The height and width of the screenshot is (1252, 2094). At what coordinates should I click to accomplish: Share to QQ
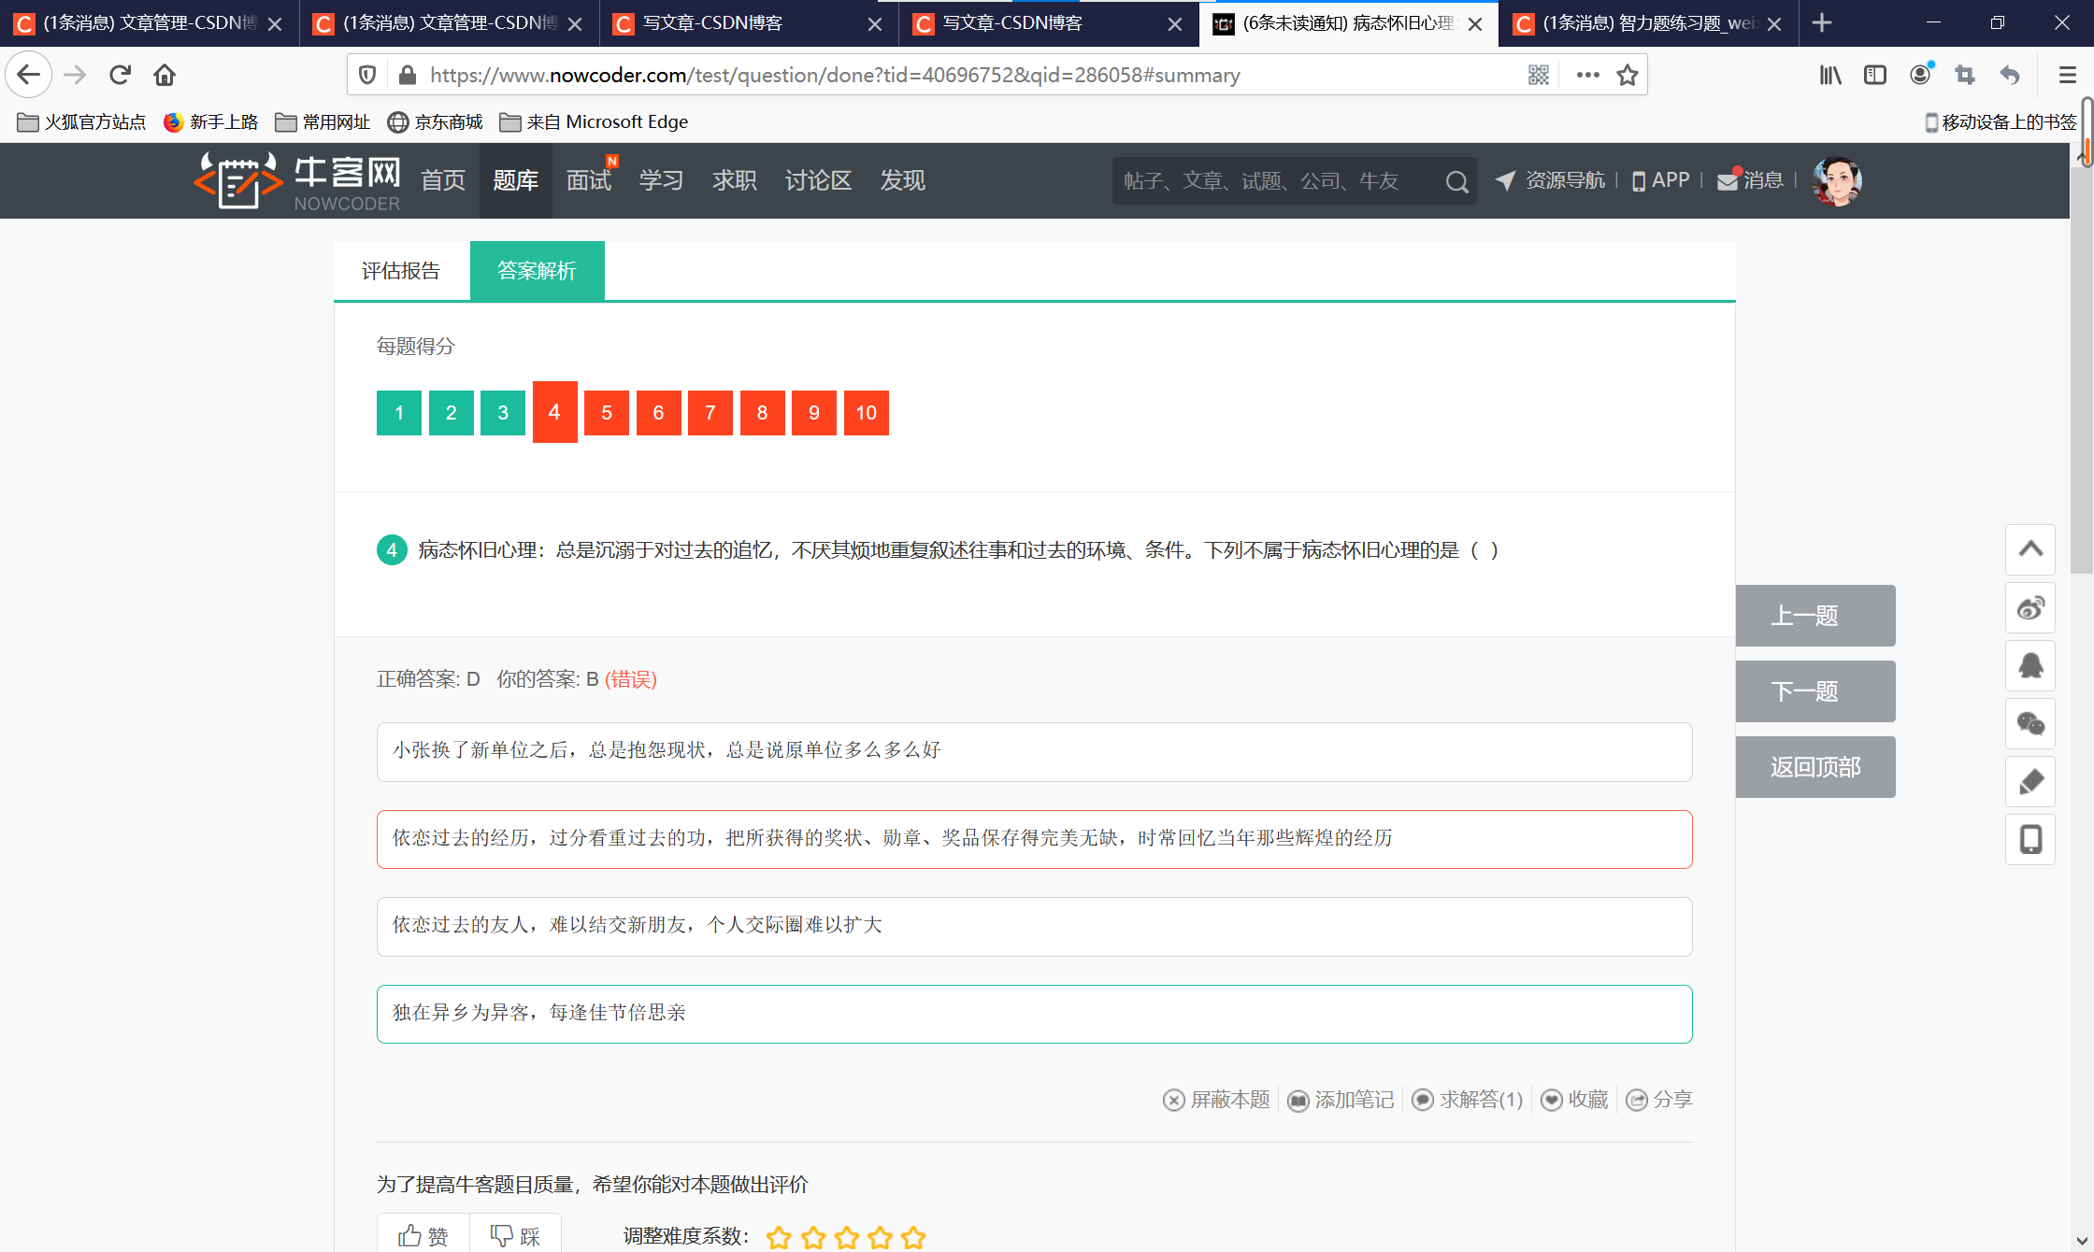(2030, 666)
